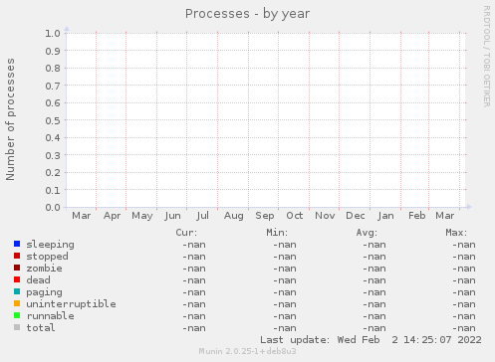This screenshot has width=495, height=362.
Task: Click the 0.8 y-axis tick label
Action: 53,68
